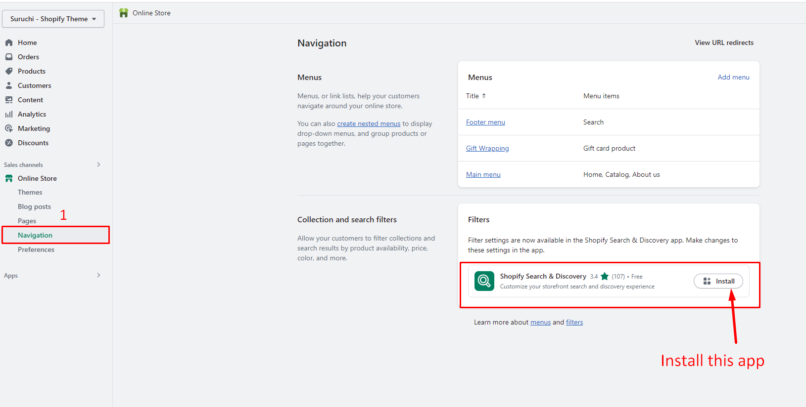The height and width of the screenshot is (407, 806).
Task: Click the Add menu link
Action: click(x=733, y=77)
